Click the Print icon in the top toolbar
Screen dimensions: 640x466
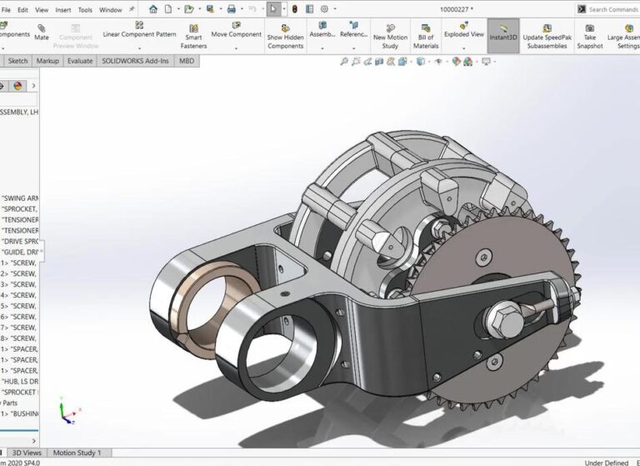(232, 9)
